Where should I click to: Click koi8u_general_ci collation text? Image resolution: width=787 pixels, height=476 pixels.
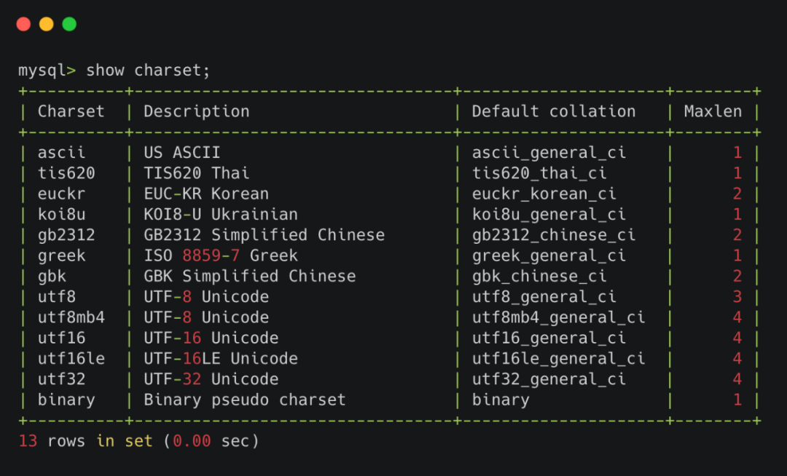point(548,215)
